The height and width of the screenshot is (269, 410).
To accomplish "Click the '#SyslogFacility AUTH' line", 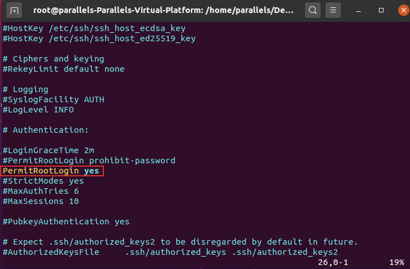I will 53,99.
